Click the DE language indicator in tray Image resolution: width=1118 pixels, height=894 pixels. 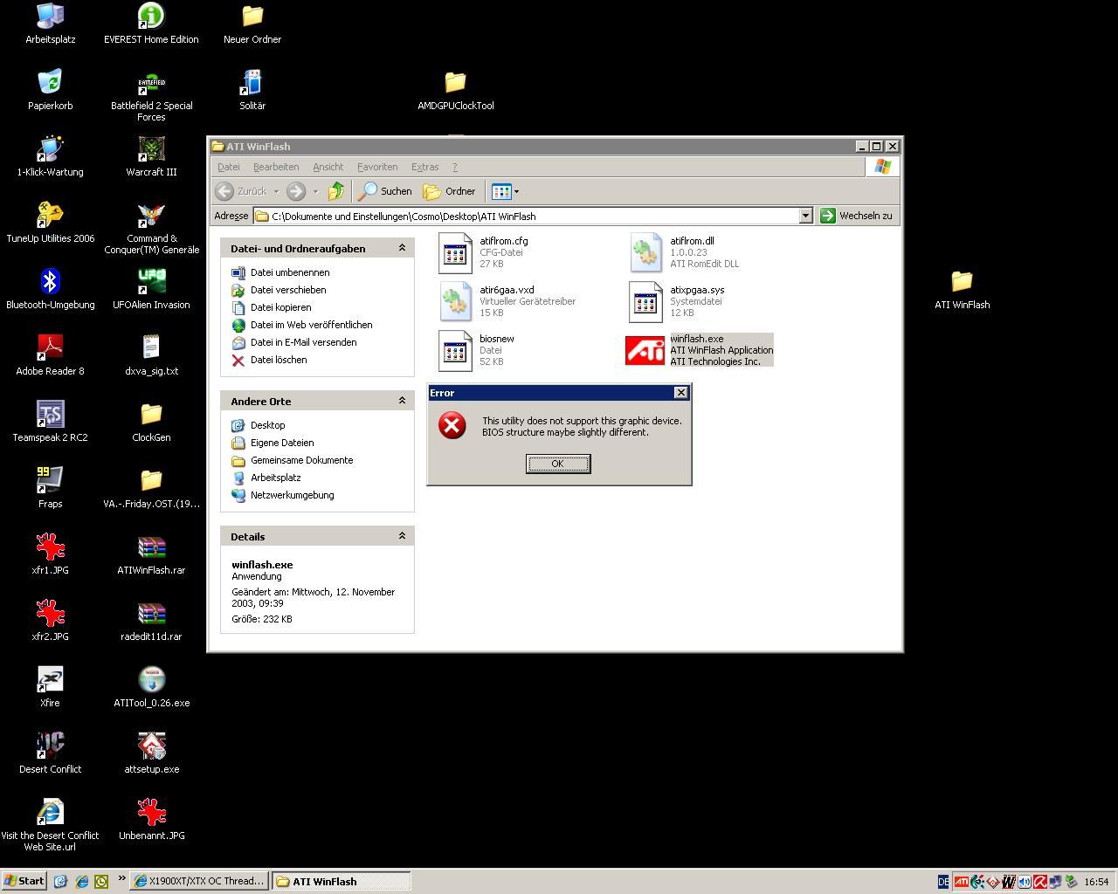(x=943, y=882)
